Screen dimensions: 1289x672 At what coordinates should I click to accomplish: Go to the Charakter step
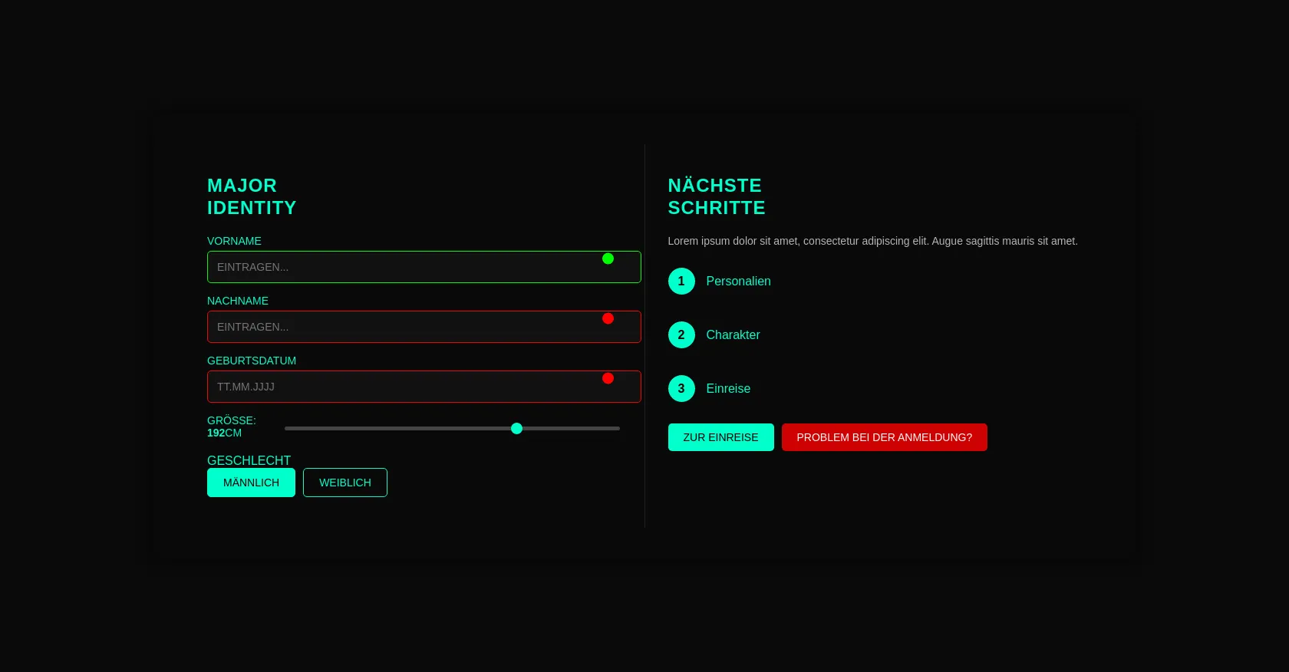(x=733, y=335)
